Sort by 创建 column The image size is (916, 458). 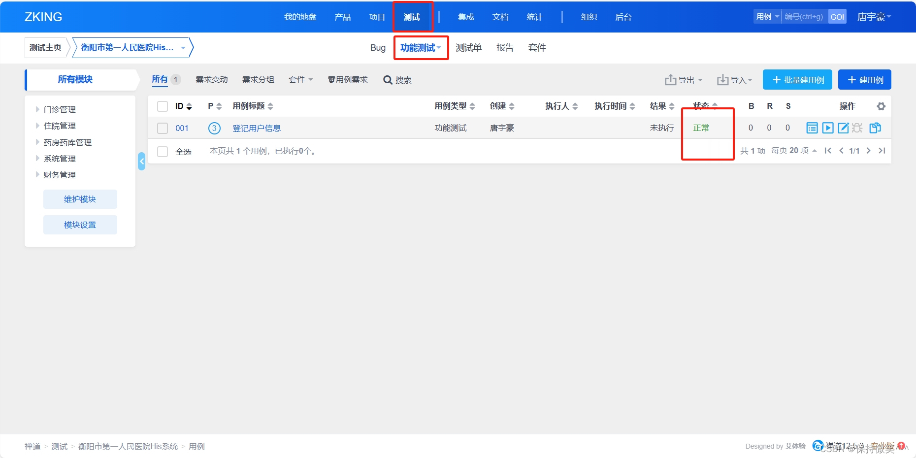point(502,106)
